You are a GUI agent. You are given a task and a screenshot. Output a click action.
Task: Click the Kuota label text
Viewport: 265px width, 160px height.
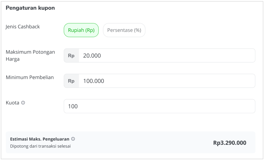point(12,103)
